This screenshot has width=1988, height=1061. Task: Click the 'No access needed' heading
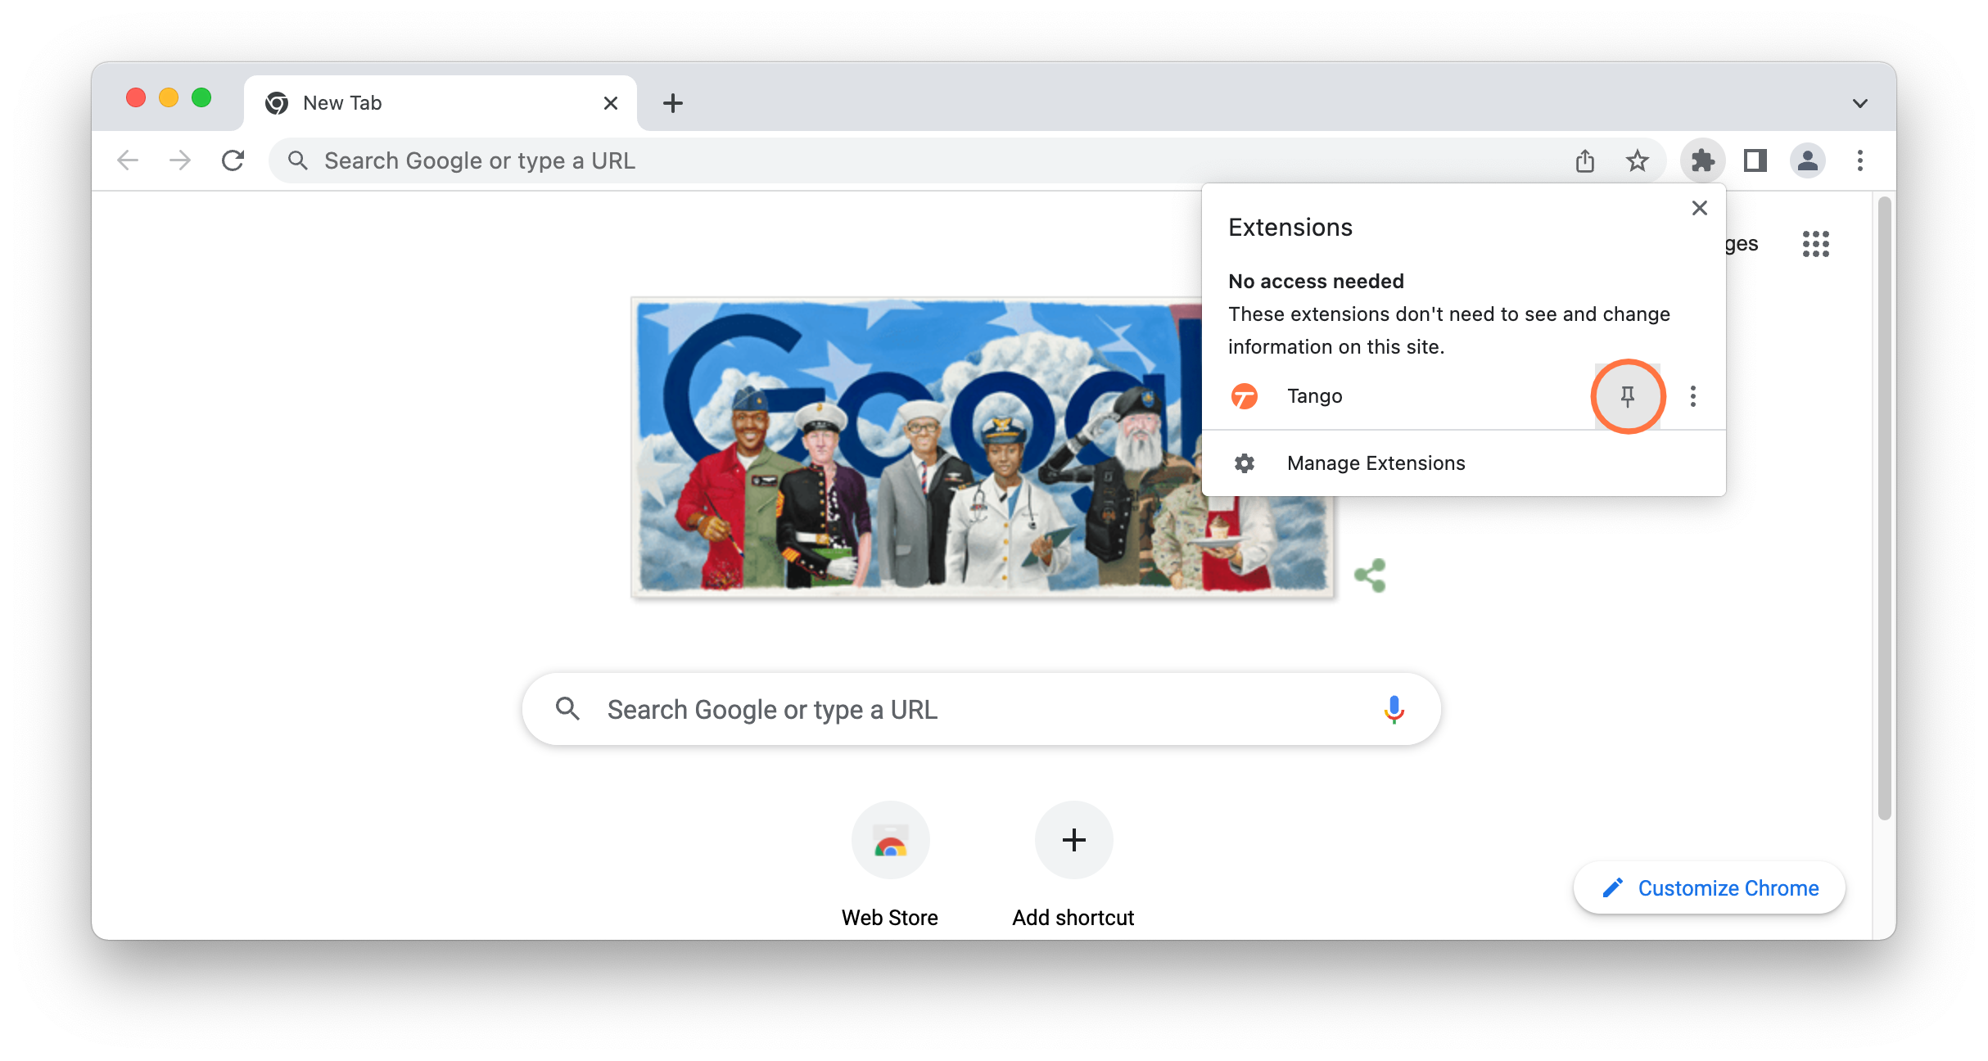[1316, 281]
